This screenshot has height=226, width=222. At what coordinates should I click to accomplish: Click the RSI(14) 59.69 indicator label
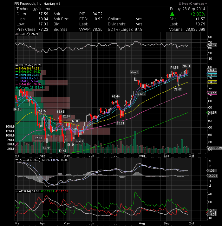(x=27, y=34)
